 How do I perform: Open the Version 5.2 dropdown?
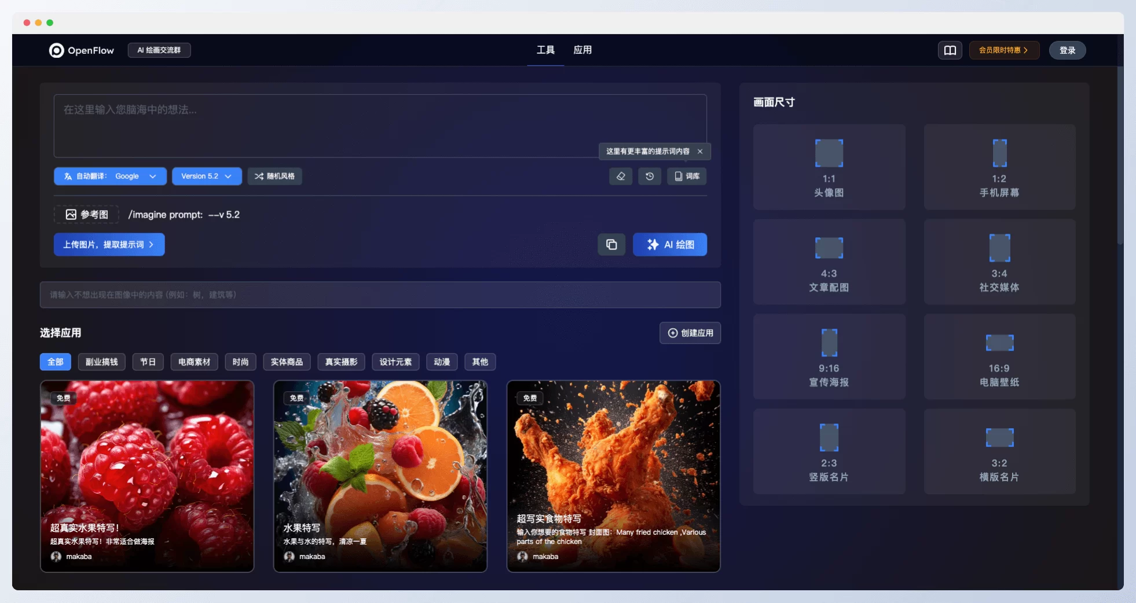[x=206, y=177]
